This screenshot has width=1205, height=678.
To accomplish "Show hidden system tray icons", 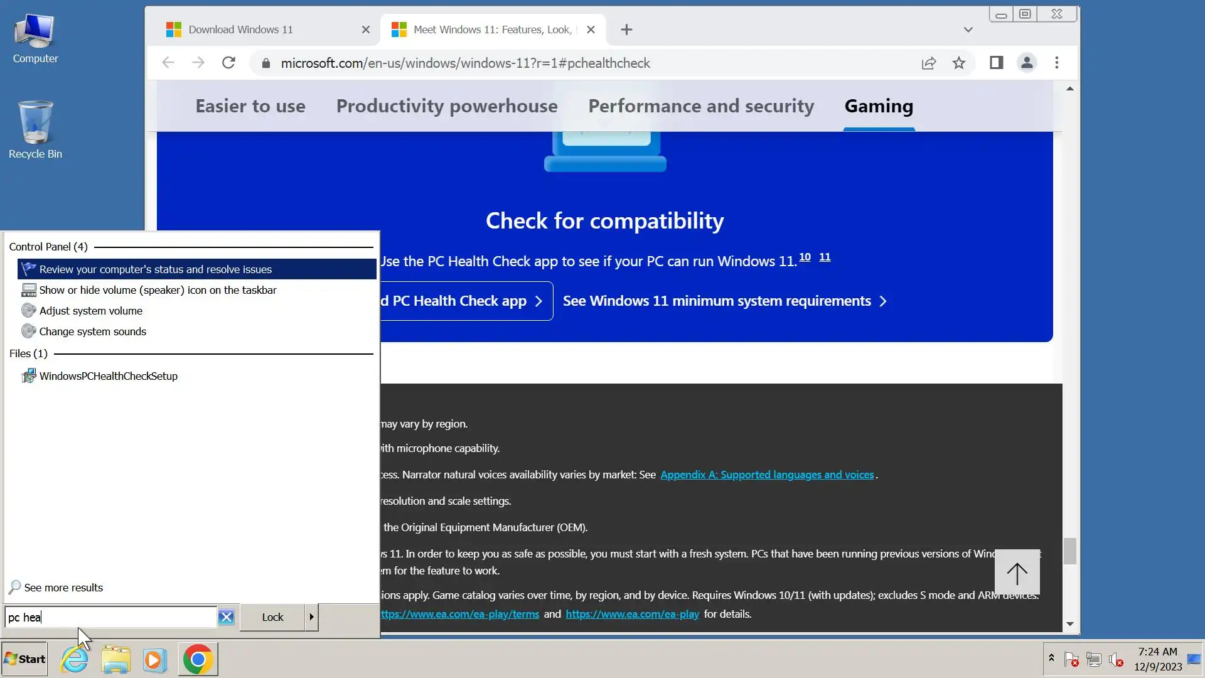I will click(x=1051, y=657).
